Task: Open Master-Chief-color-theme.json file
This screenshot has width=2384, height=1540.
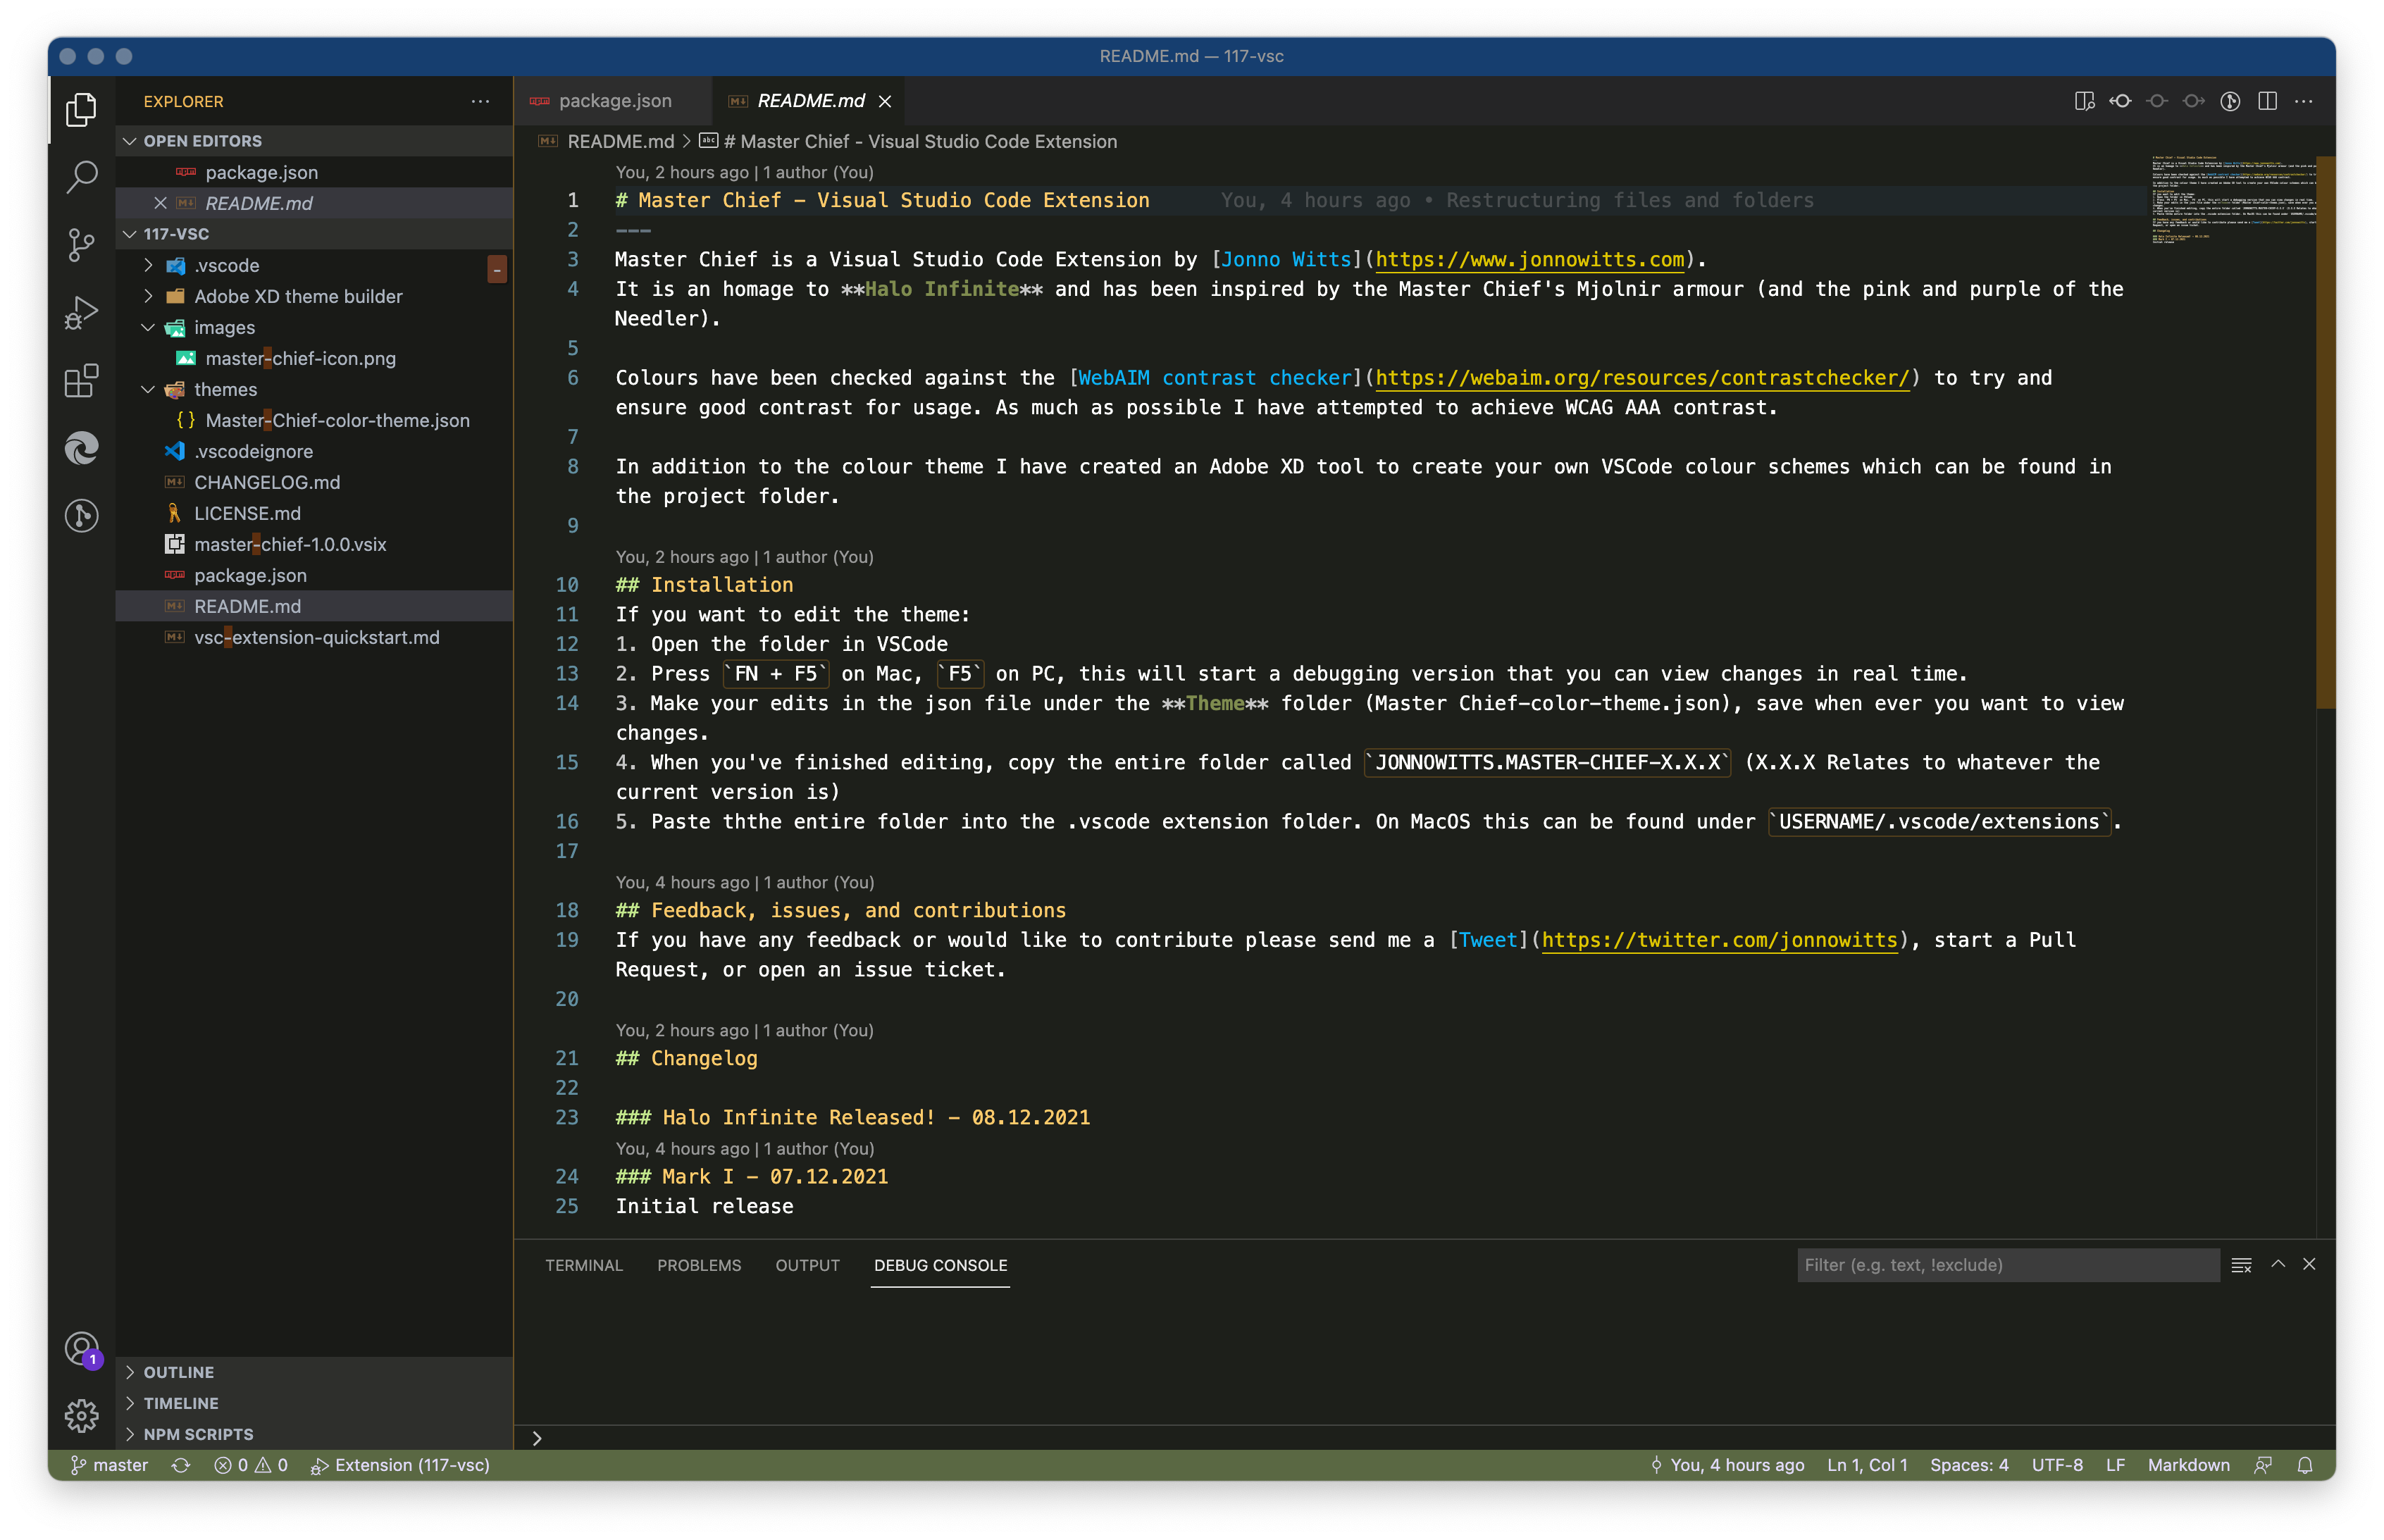Action: coord(314,420)
